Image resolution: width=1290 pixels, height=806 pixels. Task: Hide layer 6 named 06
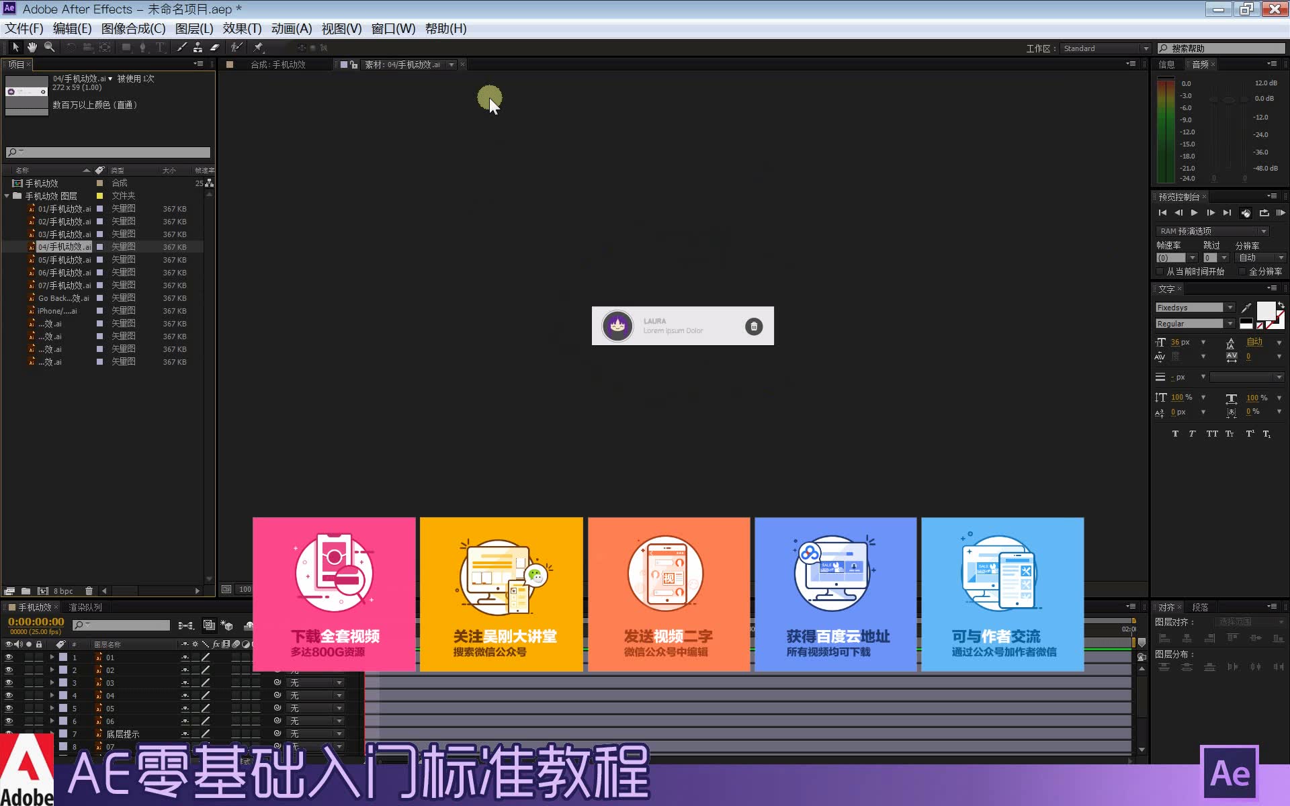point(9,721)
